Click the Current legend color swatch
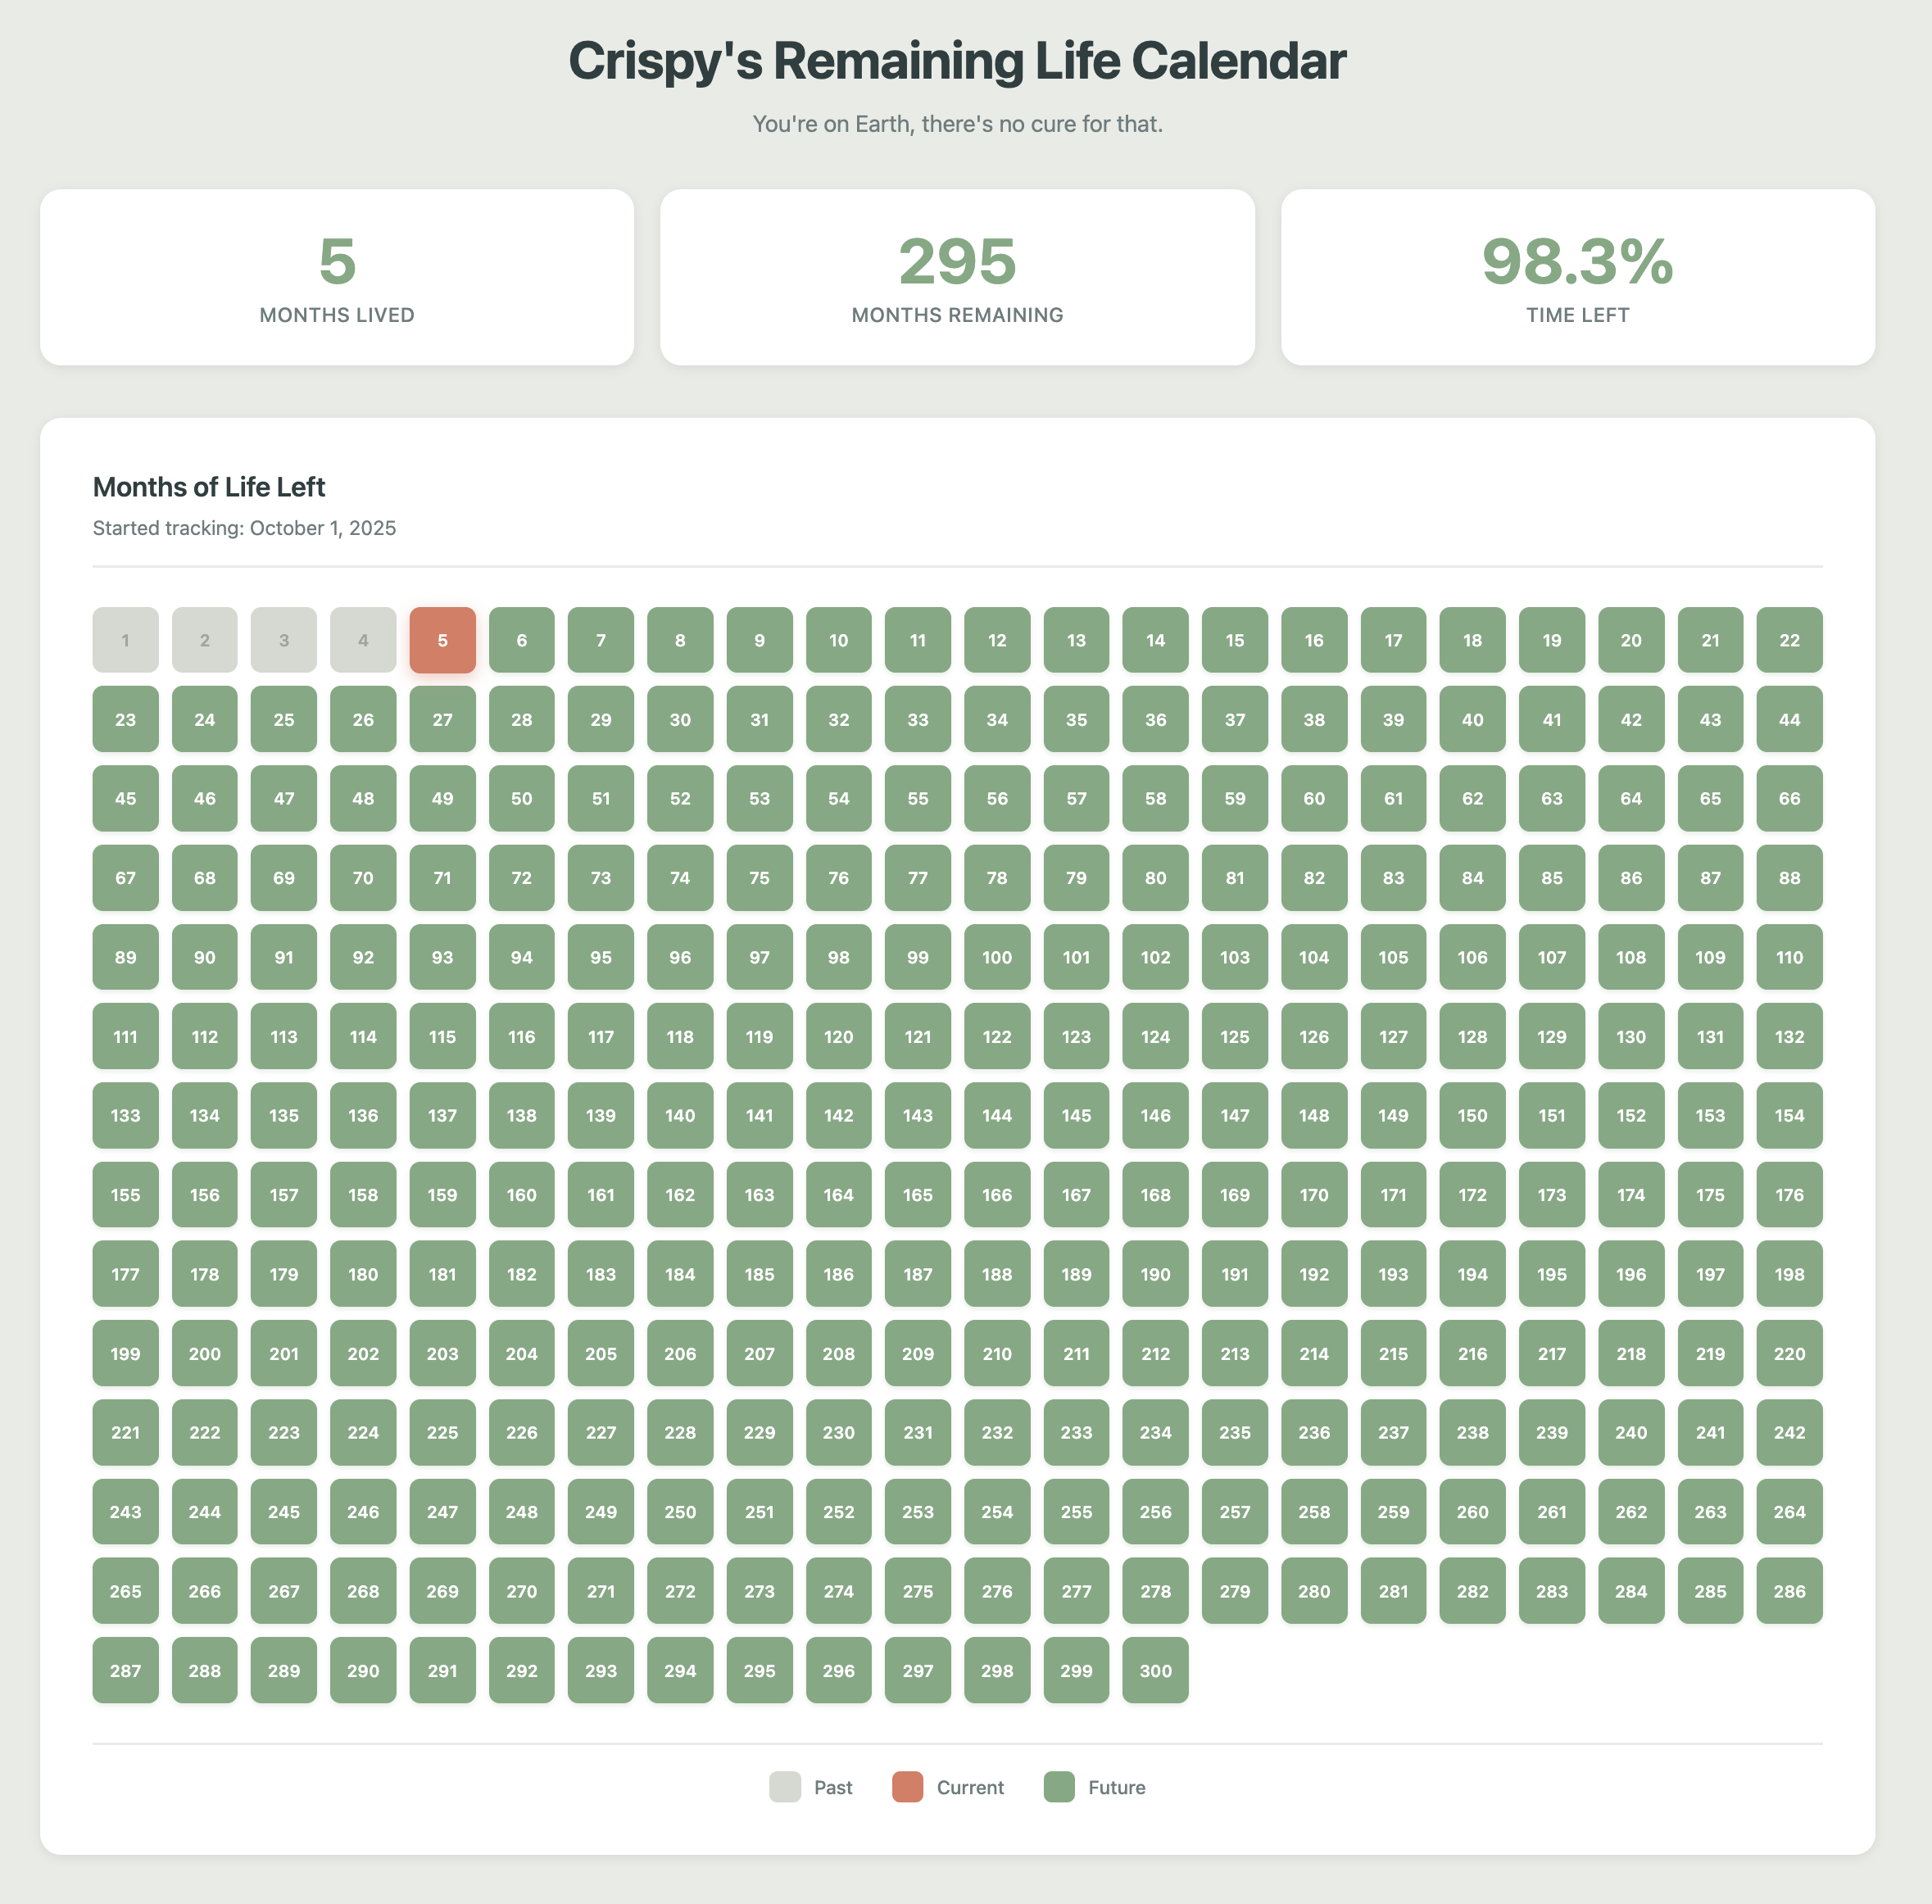The width and height of the screenshot is (1932, 1904). pos(907,1787)
